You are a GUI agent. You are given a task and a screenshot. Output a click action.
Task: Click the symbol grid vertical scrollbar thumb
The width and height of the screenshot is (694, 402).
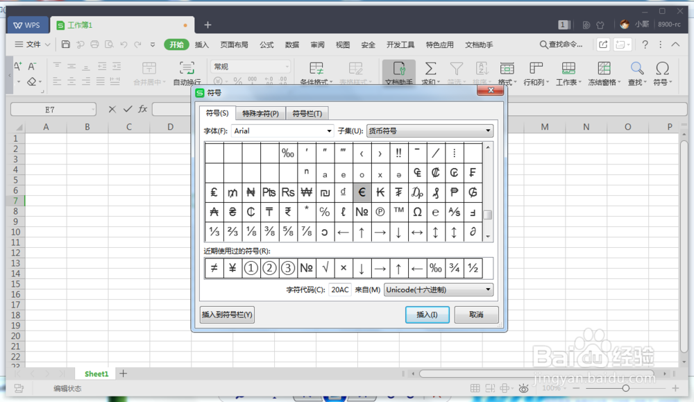[488, 215]
